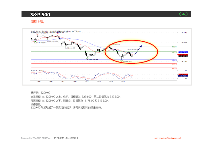Viewport: 213px width, 151px height.
Task: Click the 3,443 price axis label
Action: tap(184, 33)
